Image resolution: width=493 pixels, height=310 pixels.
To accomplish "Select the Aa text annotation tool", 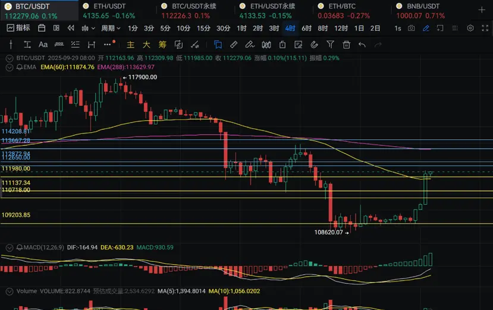I will [43, 45].
